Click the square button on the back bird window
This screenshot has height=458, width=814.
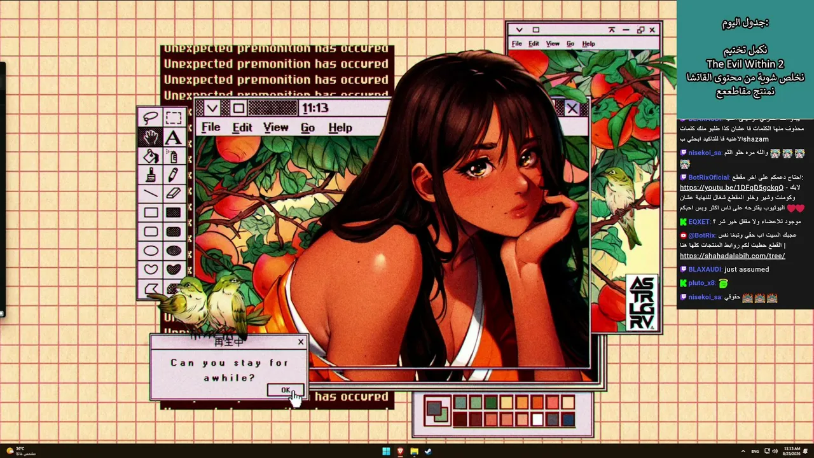(535, 30)
